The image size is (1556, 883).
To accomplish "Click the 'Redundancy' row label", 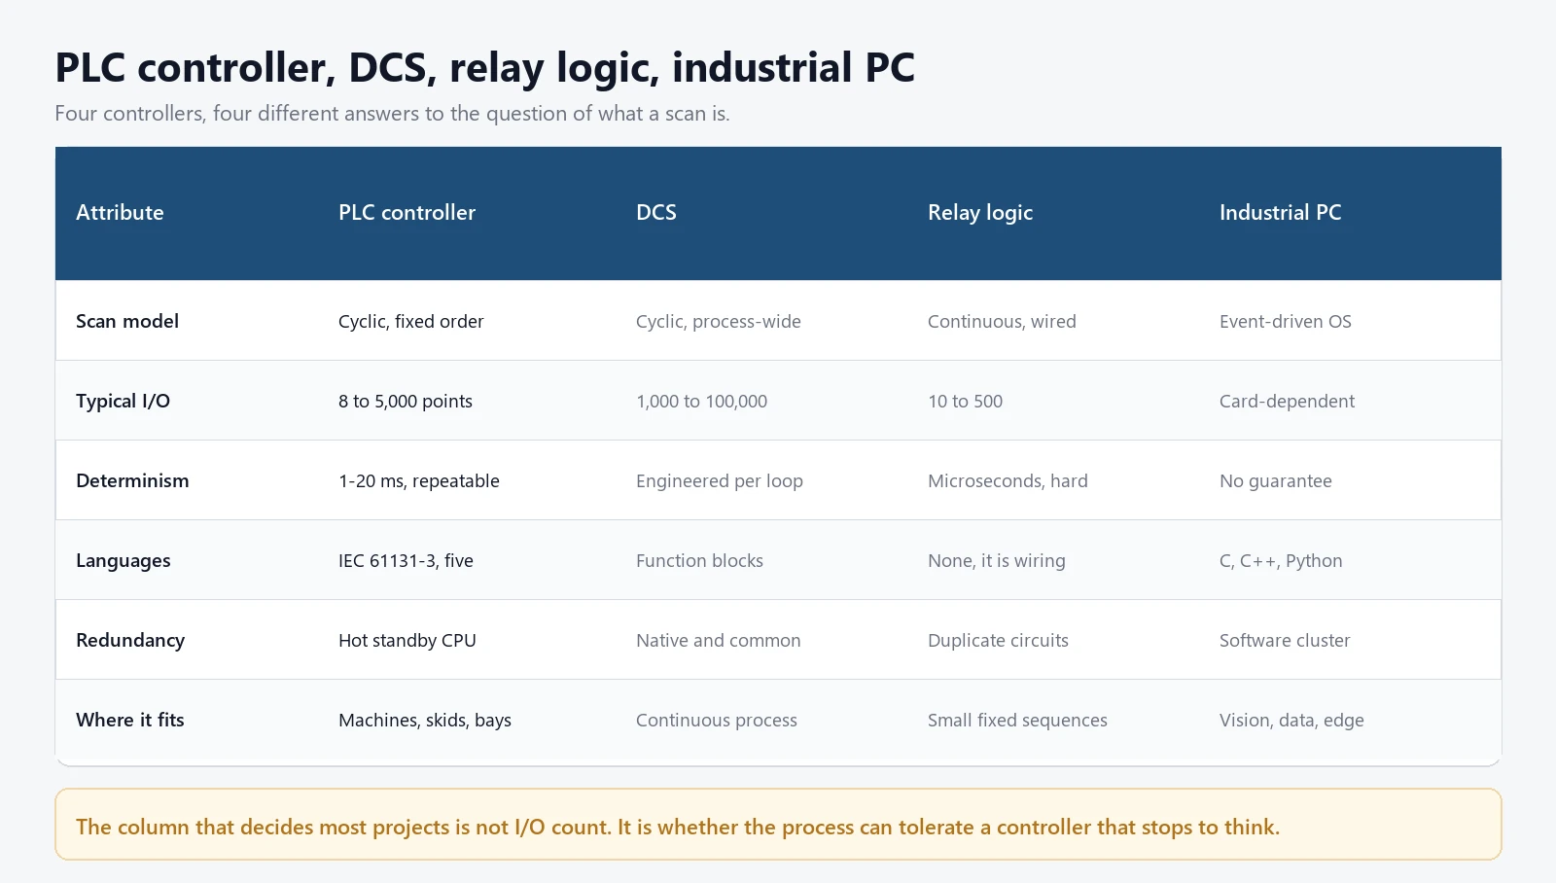I will [130, 640].
